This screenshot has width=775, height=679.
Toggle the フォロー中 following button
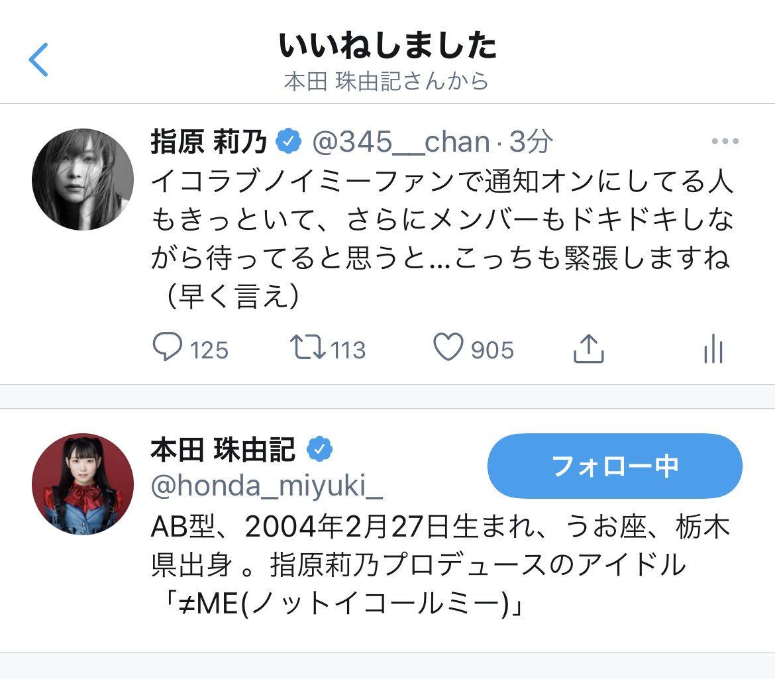[x=615, y=466]
